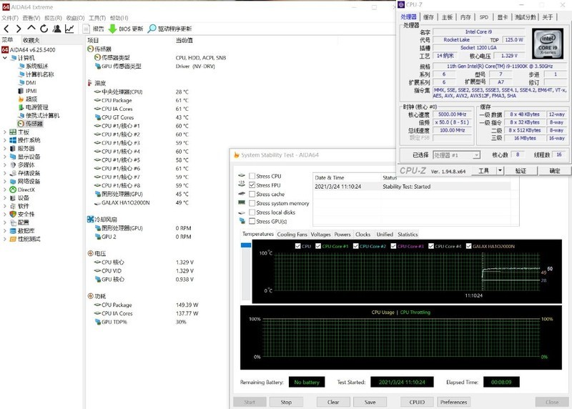Enable the Stress CPU checkbox
Viewport: 572px width, 409px height.
coord(252,176)
